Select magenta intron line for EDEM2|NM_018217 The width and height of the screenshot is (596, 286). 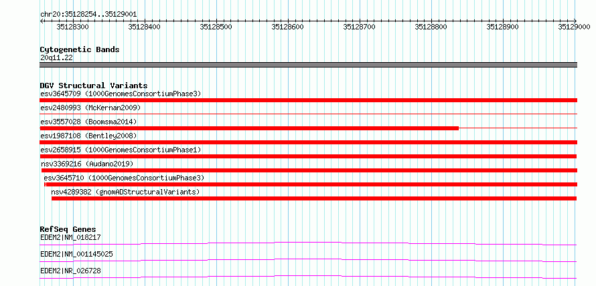(308, 243)
